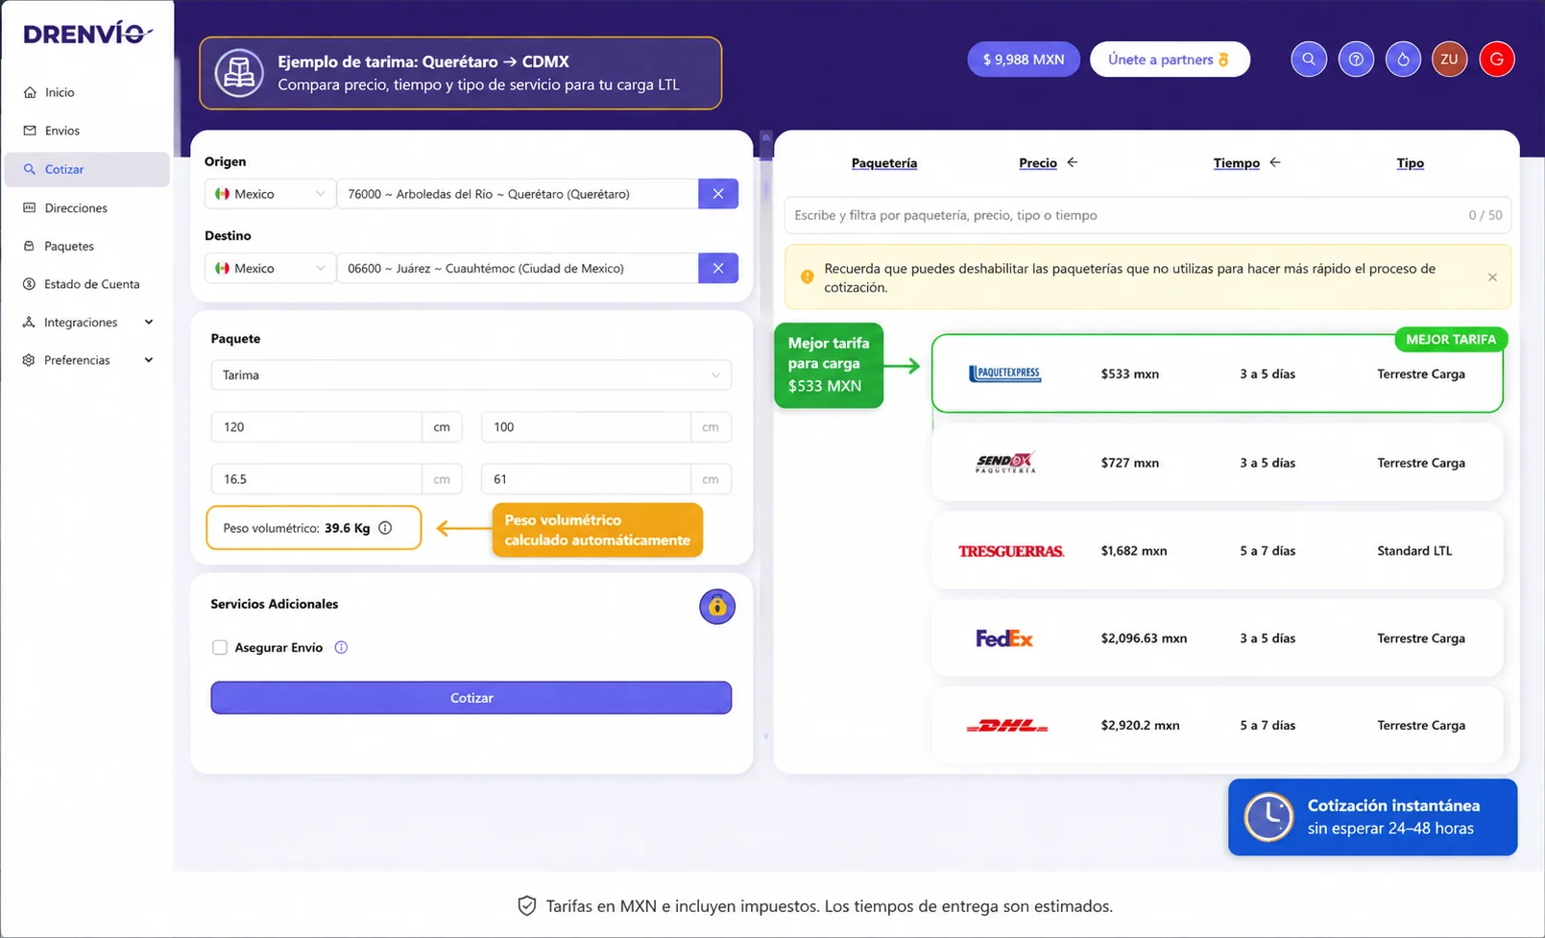Screen dimensions: 1545x938
Task: Click the $2,096.63 mxn price
Action: point(1144,638)
